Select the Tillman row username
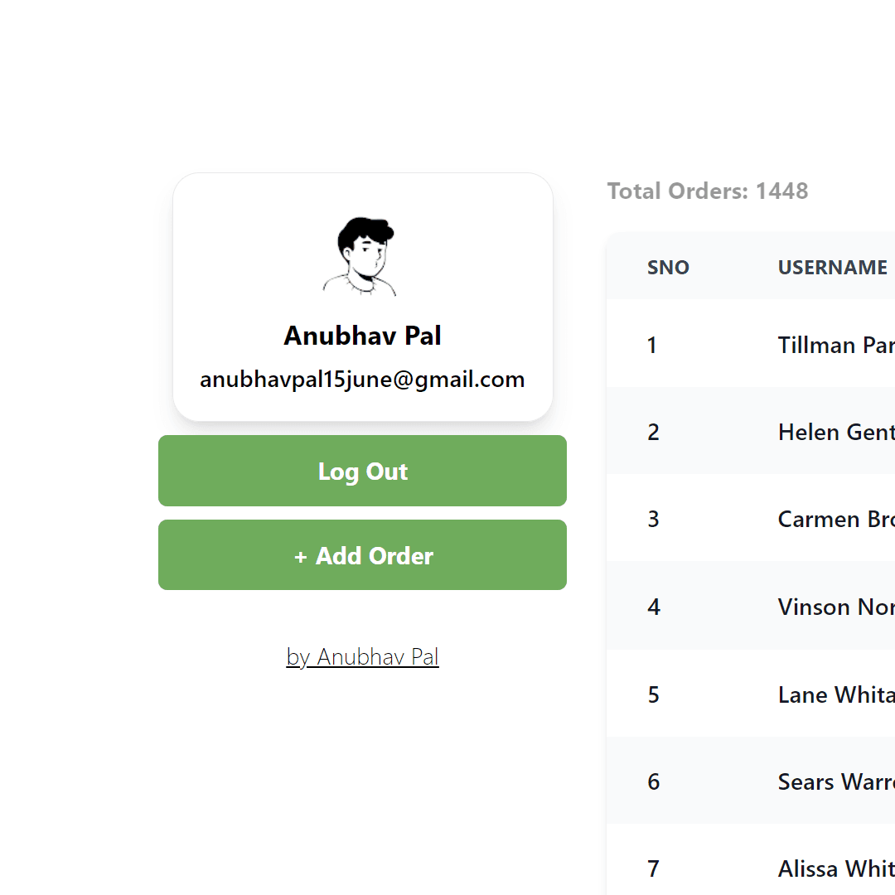The image size is (895, 895). coord(836,346)
